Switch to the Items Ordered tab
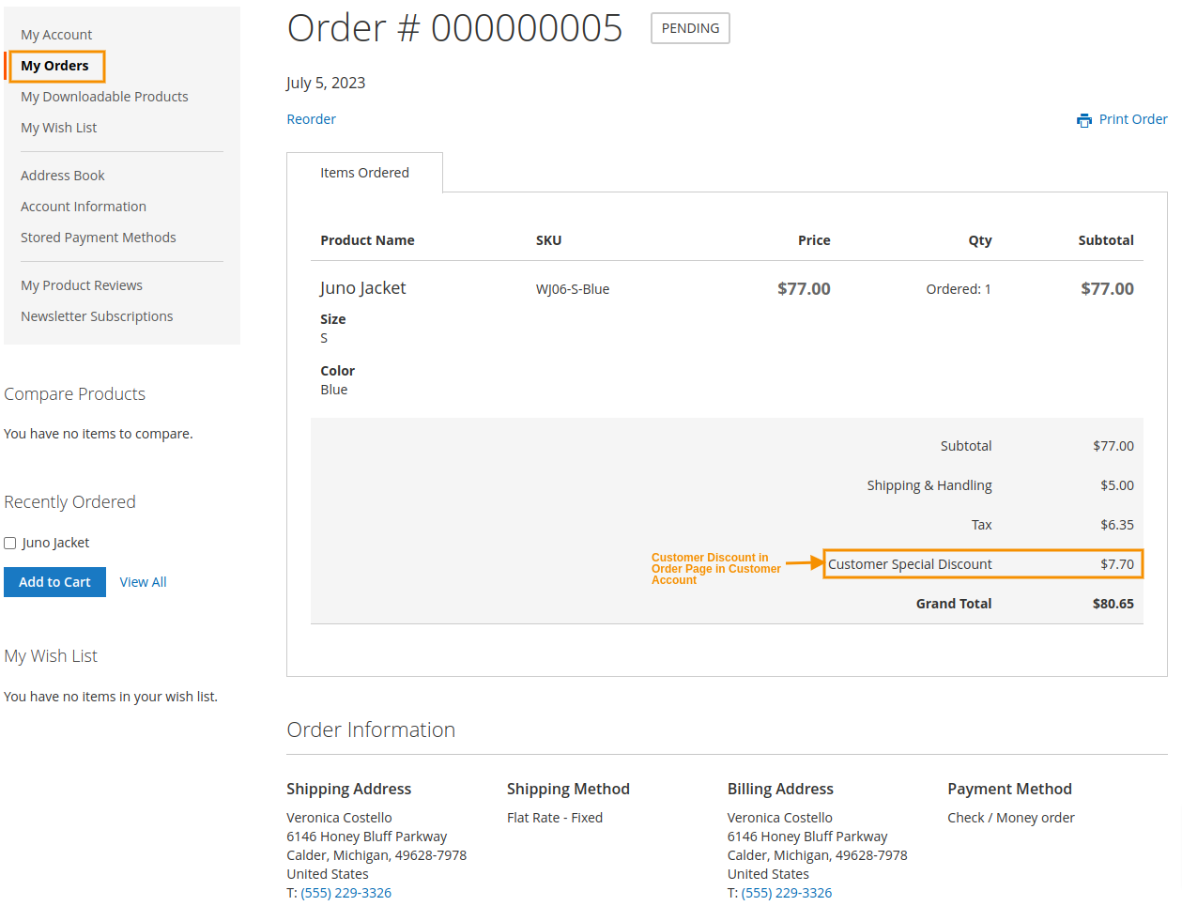The width and height of the screenshot is (1182, 906). 364,172
